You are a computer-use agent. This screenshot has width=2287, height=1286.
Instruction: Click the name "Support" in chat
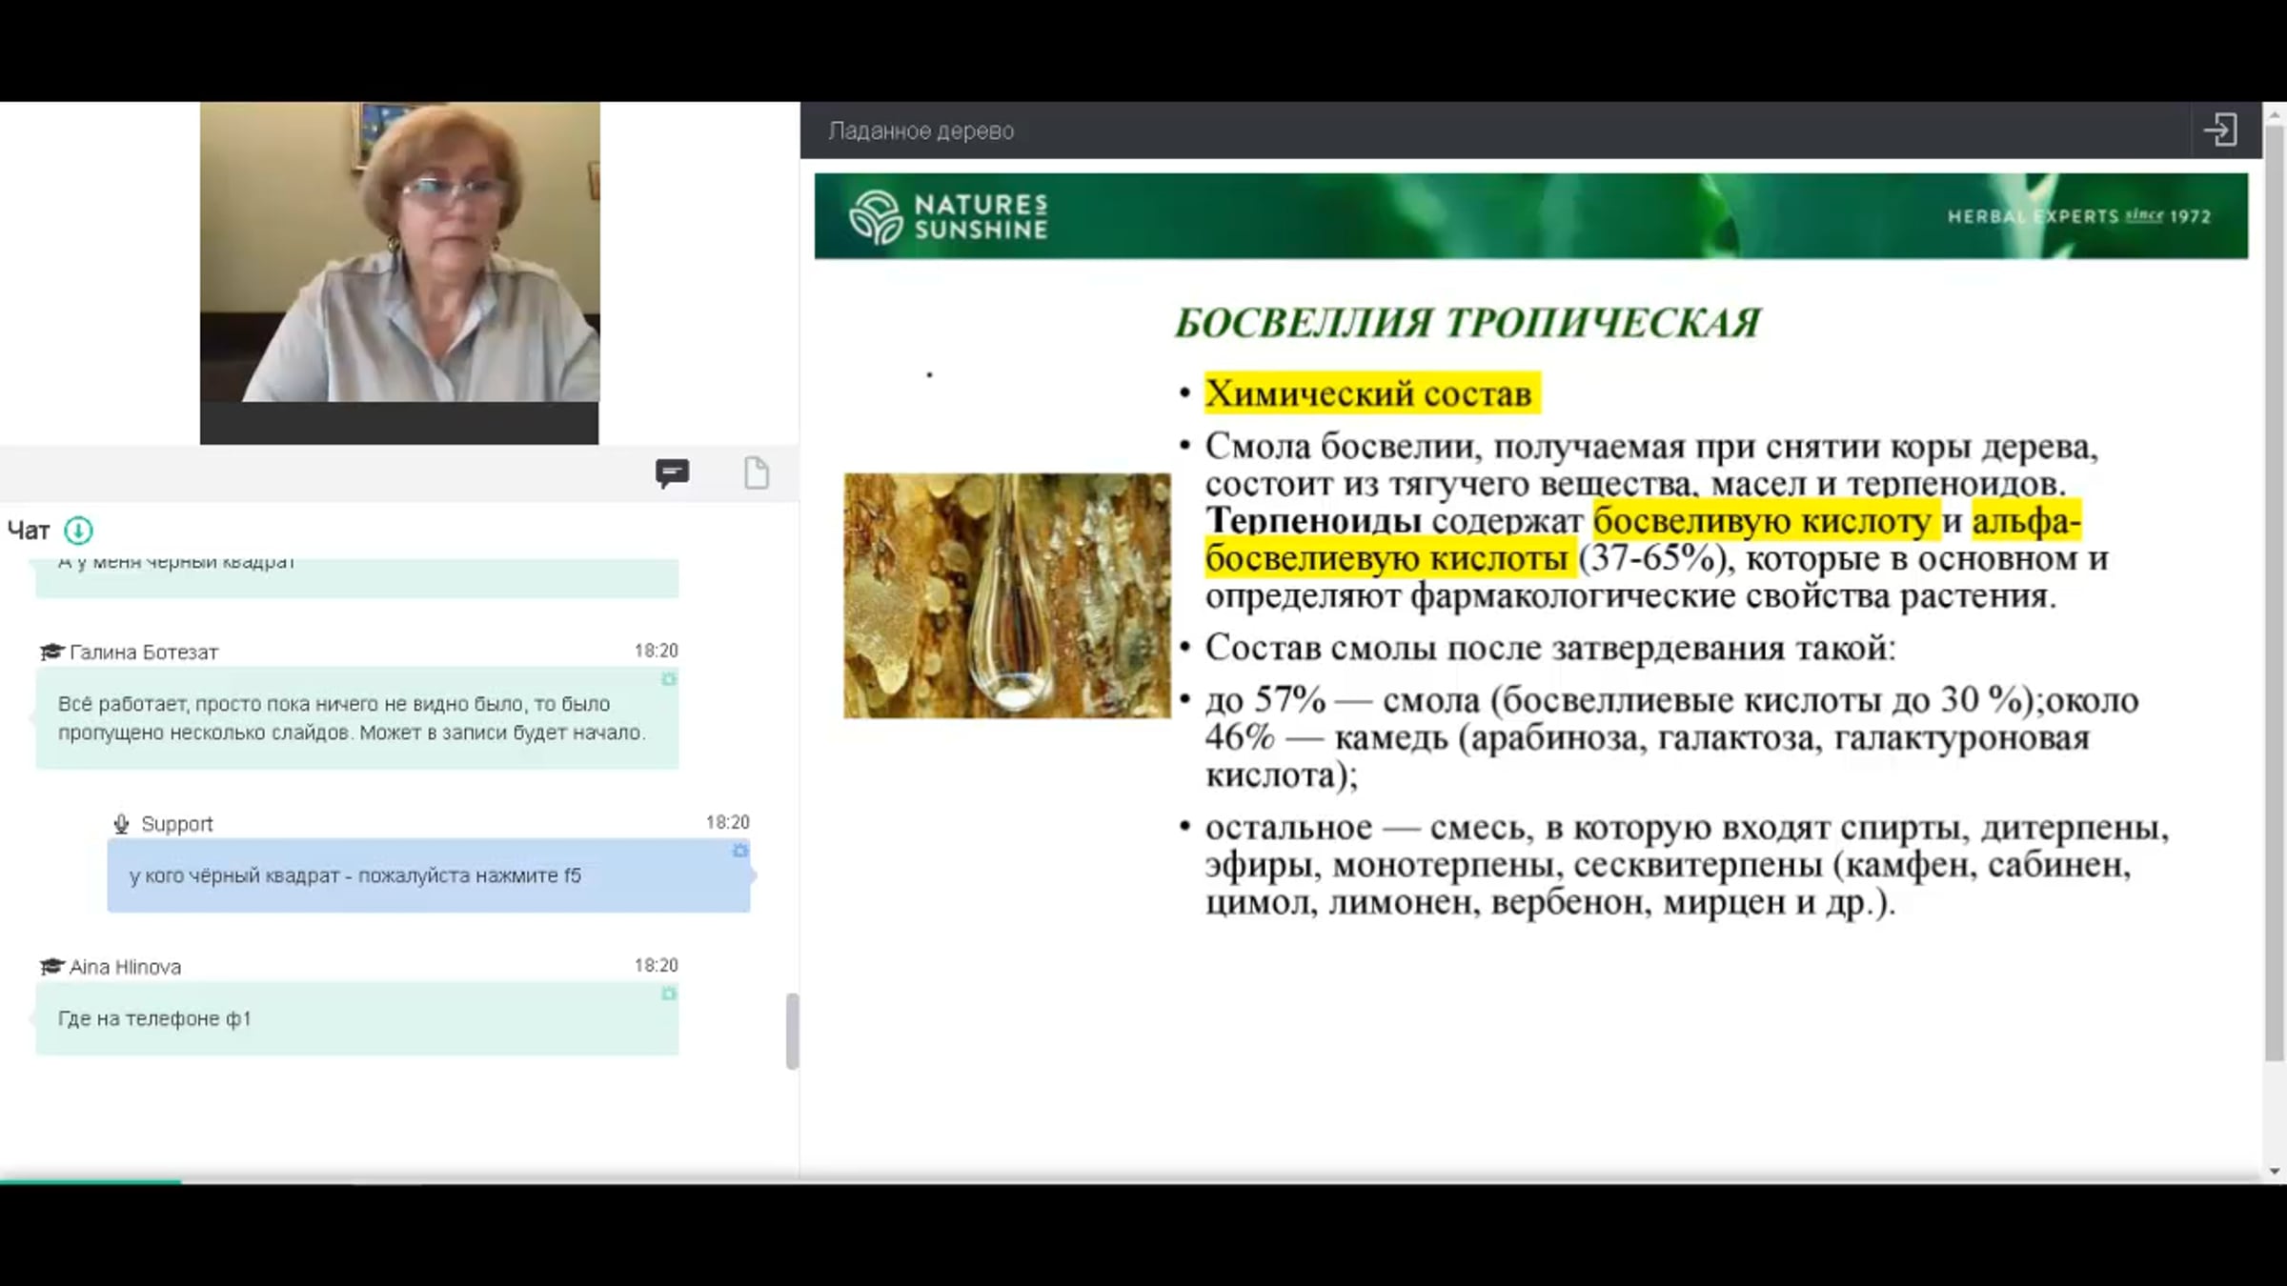[x=177, y=824]
